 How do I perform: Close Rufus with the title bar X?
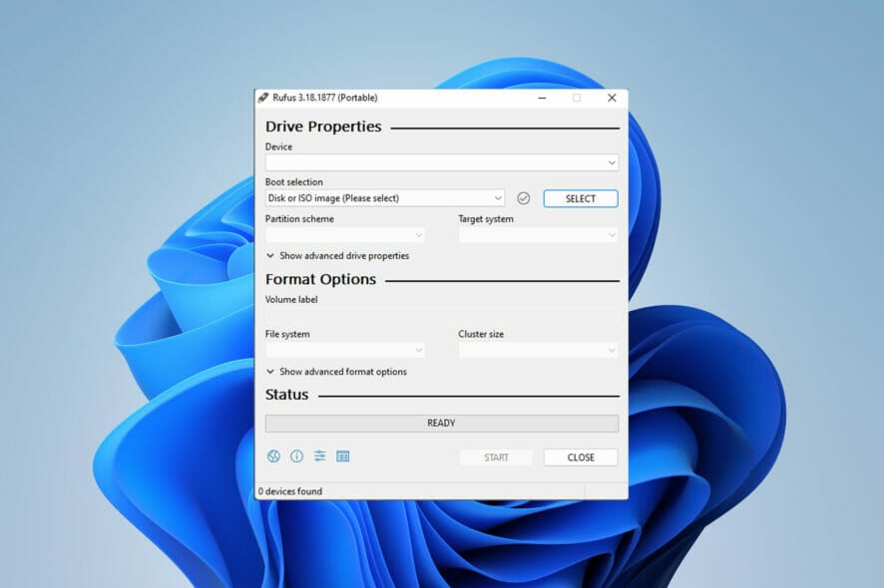click(612, 98)
